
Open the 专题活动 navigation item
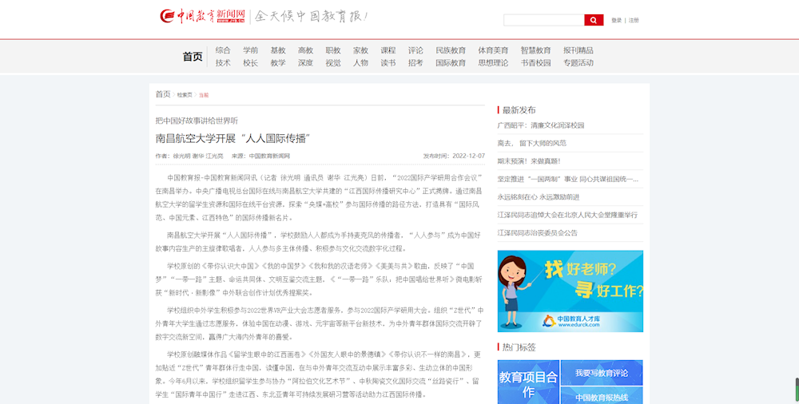pyautogui.click(x=578, y=63)
